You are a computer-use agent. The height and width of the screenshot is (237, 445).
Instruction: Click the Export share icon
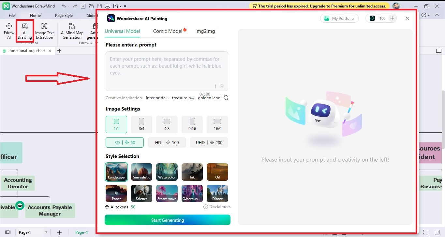point(116,6)
